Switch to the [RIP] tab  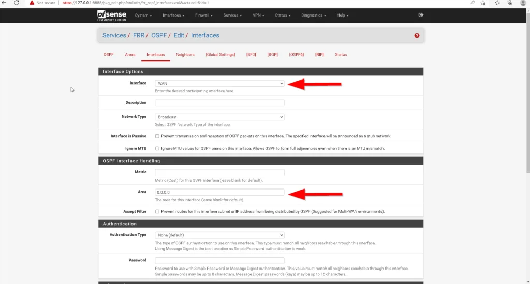click(x=319, y=55)
